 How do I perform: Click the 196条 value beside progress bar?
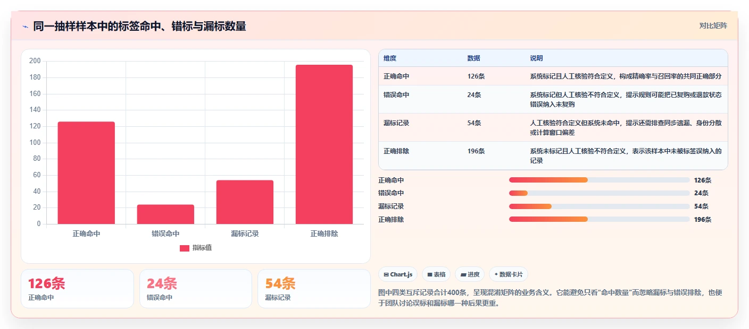click(x=703, y=219)
